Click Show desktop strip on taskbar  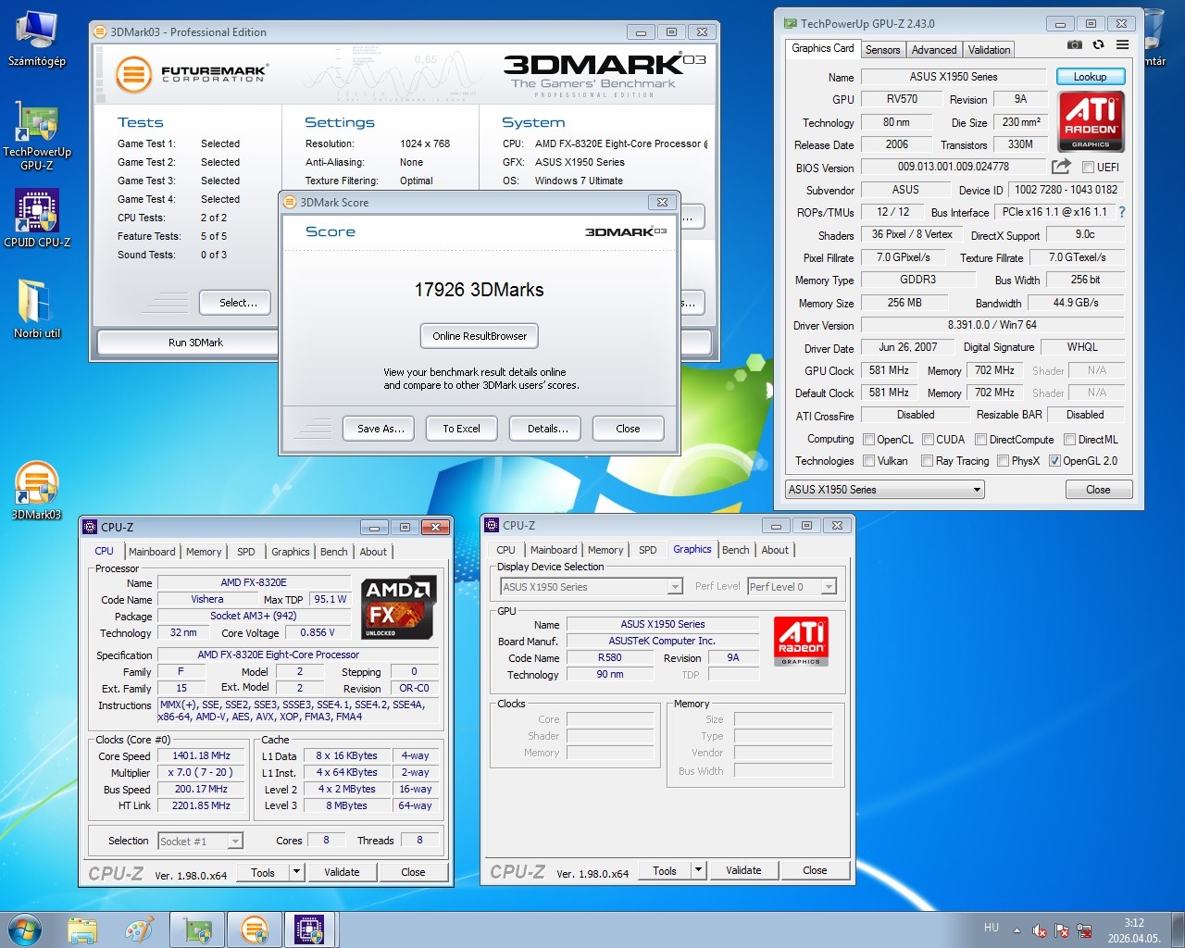(x=1178, y=929)
